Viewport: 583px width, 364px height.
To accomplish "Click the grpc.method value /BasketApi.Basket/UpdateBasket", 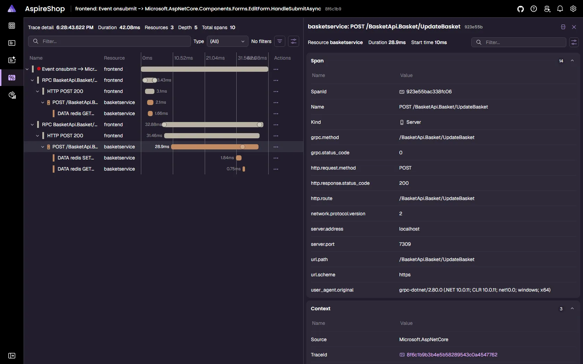I will click(437, 138).
